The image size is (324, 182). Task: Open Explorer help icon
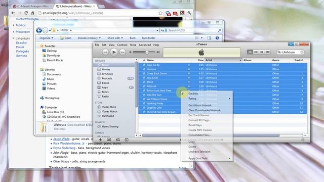[217, 38]
